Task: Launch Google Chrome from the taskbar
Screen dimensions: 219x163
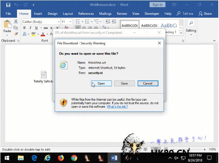Action: click(74, 158)
